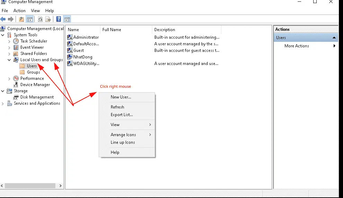Expand the Event Viewer node
This screenshot has width=343, height=198.
pyautogui.click(x=9, y=47)
